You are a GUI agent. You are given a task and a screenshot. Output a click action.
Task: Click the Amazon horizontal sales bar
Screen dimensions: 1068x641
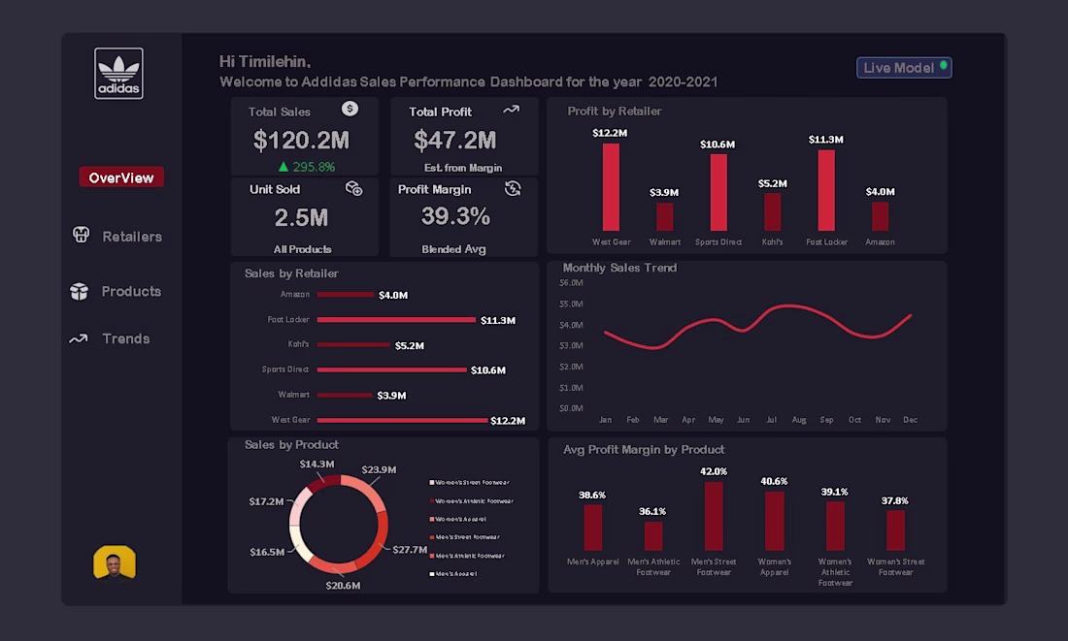click(x=346, y=295)
